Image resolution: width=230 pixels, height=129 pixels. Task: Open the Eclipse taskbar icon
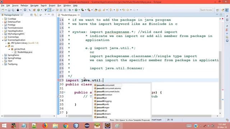click(87, 126)
